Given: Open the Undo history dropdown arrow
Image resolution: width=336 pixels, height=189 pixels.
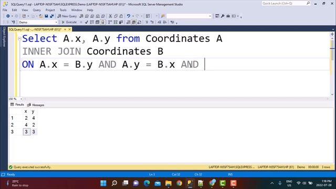Looking at the screenshot, I should coord(133,16).
